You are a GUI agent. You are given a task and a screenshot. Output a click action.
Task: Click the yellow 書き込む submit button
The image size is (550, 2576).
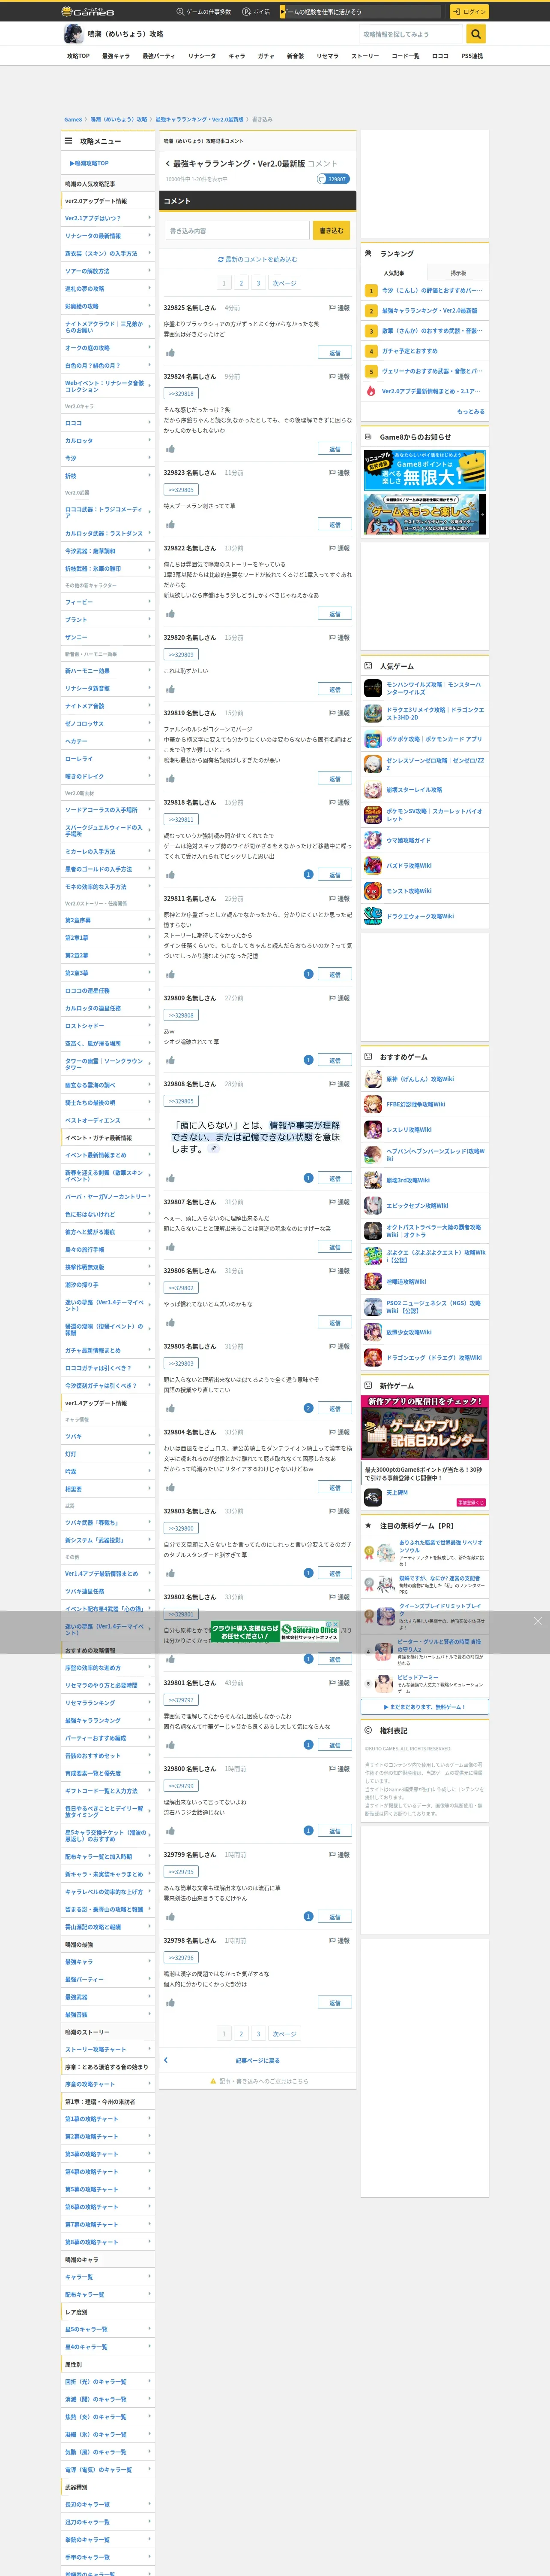[x=332, y=230]
